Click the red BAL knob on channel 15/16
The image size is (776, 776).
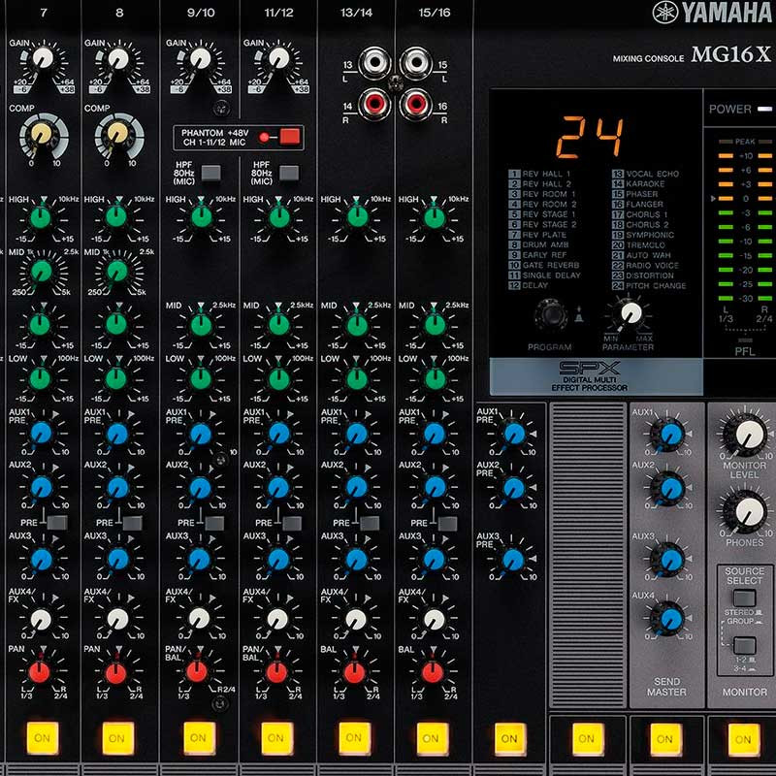coord(432,672)
